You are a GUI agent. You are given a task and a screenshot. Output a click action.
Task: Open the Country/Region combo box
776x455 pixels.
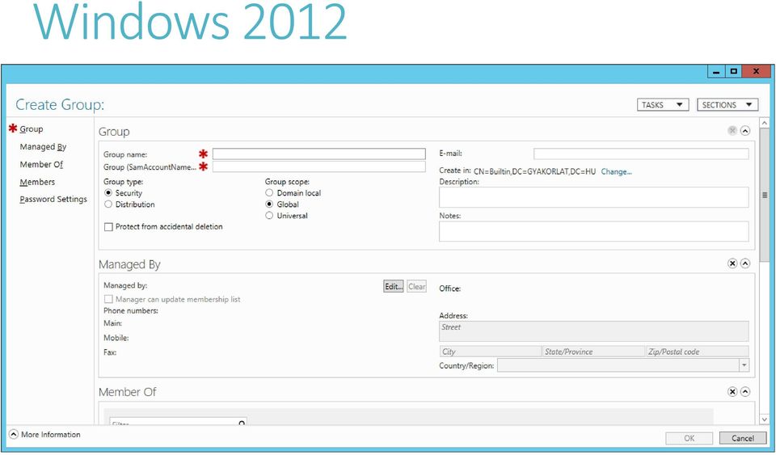point(623,365)
